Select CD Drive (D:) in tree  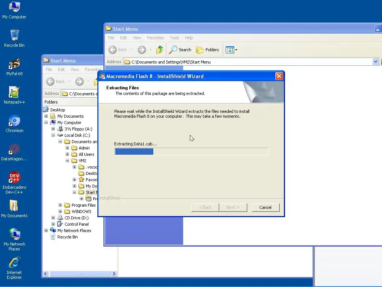76,218
